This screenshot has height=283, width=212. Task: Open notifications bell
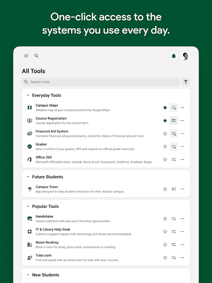[173, 56]
